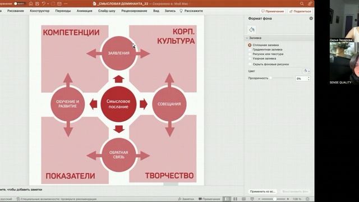This screenshot has width=359, height=202.
Task: Click the русский language indicator
Action: click(x=6, y=199)
